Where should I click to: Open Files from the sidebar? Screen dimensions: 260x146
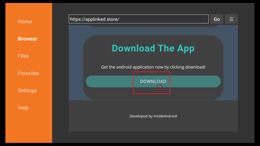click(x=23, y=56)
